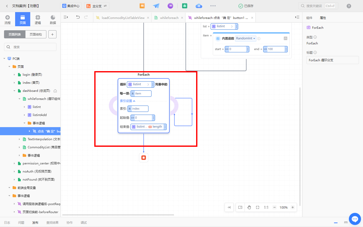Switch to 页面列表 view toggle
Screen dimensions: 363x227
(15, 34)
